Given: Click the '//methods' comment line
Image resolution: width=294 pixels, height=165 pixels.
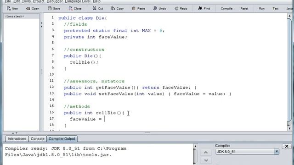Looking at the screenshot, I should (77, 106).
